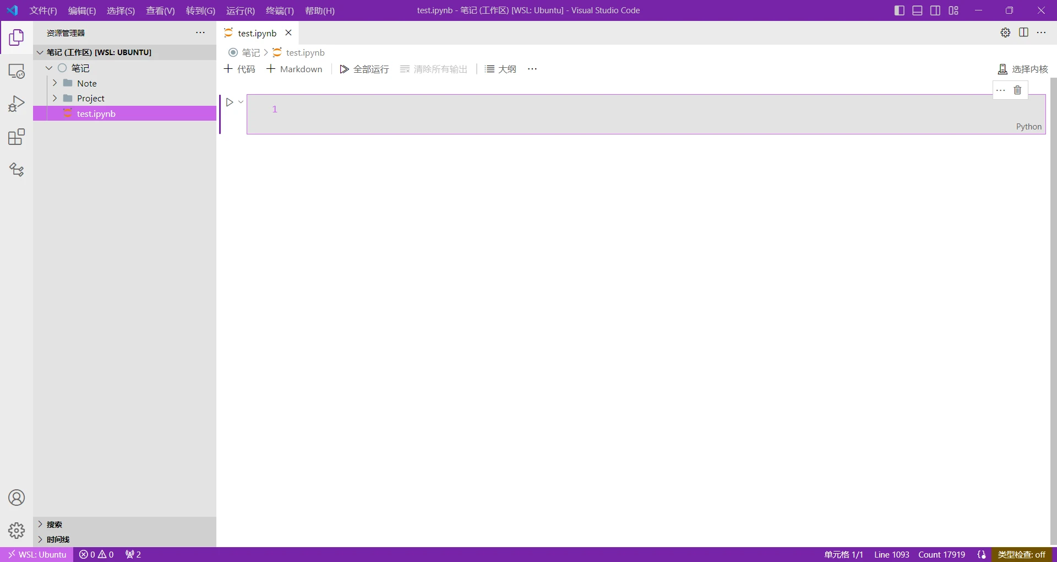Open Remote Explorer in activity bar
The width and height of the screenshot is (1057, 562).
(17, 71)
